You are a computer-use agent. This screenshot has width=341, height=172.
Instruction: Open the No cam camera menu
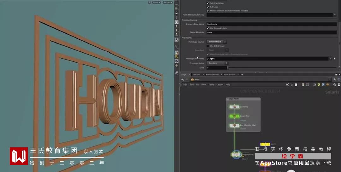[168, 3]
